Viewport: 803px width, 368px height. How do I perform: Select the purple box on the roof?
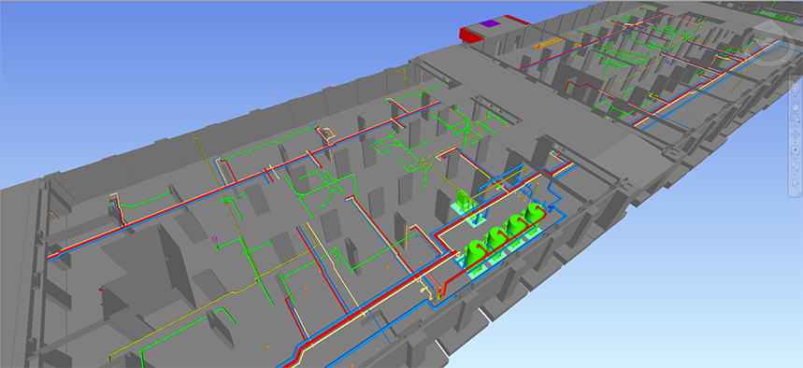click(x=491, y=23)
